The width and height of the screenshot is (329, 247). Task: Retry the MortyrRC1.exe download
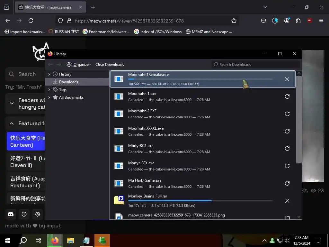pyautogui.click(x=287, y=149)
